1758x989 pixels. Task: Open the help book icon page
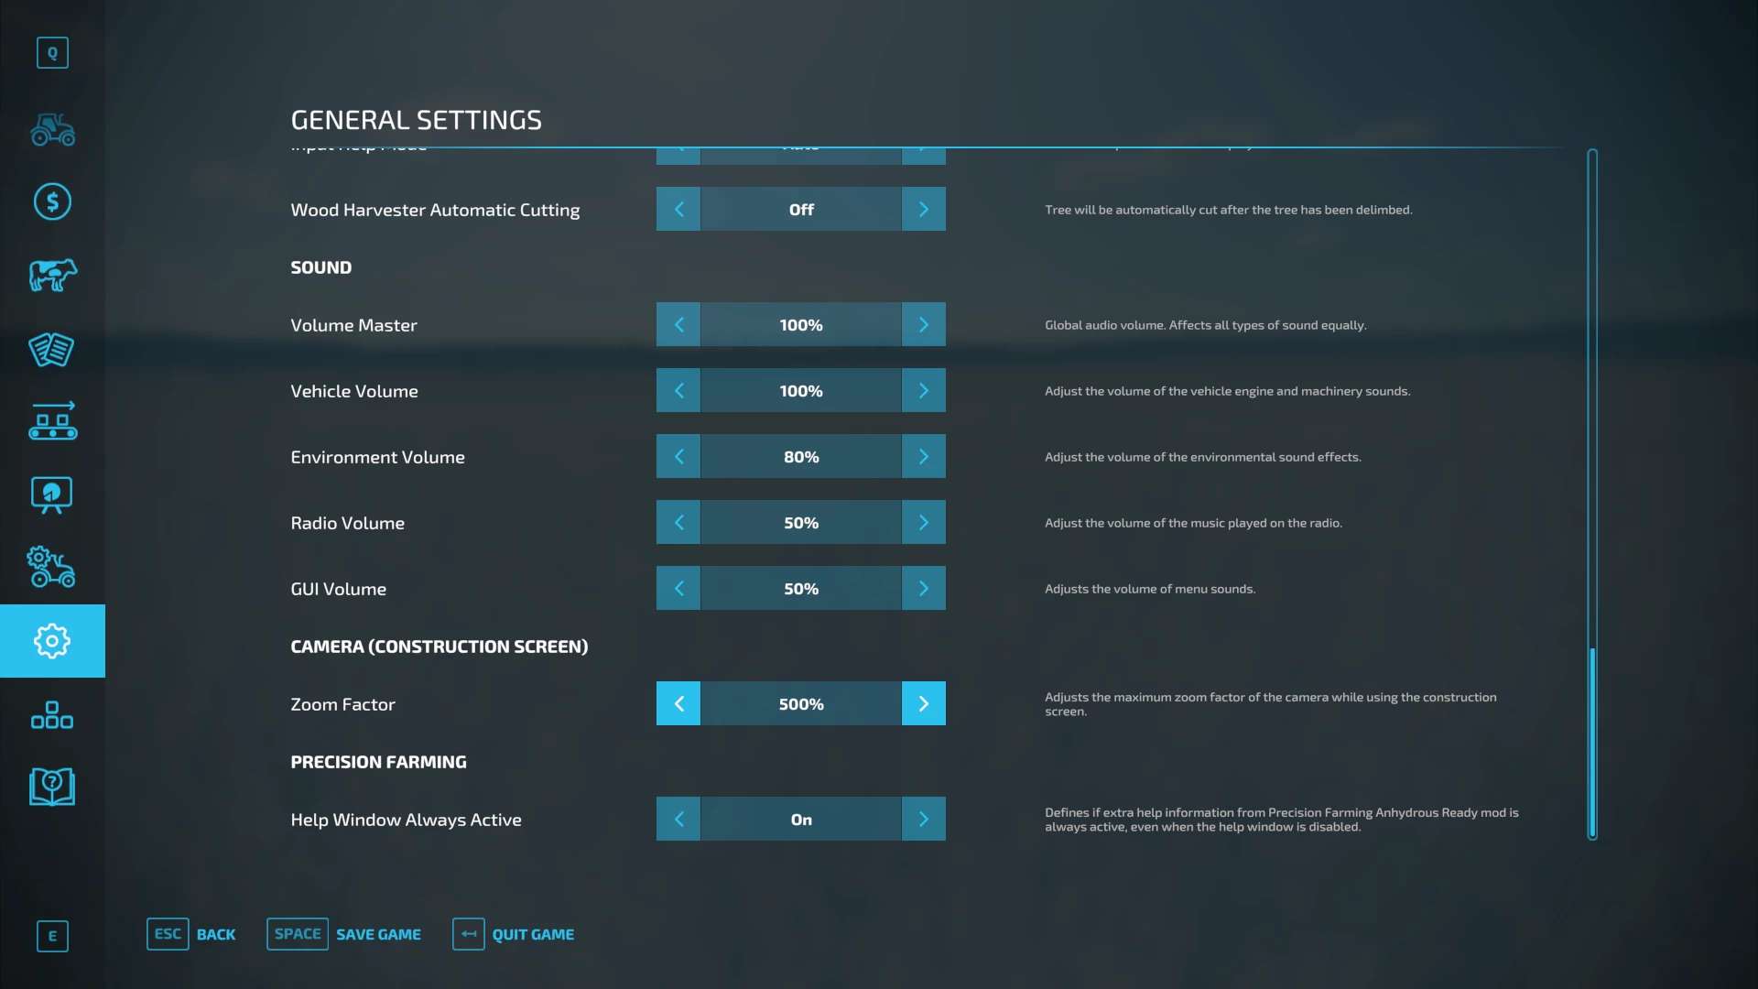point(52,787)
